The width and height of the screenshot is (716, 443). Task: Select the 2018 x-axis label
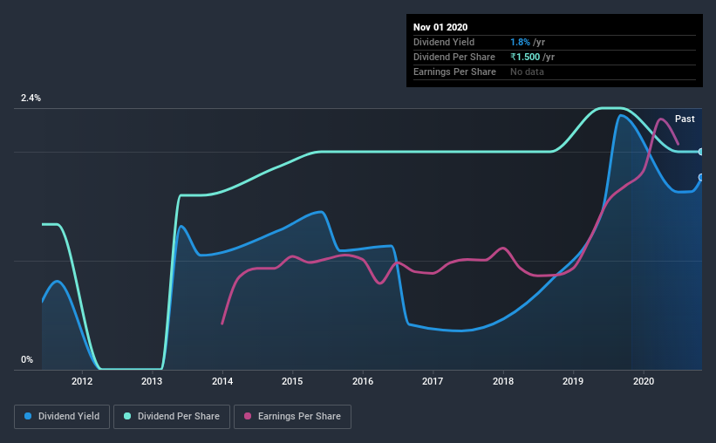(503, 381)
